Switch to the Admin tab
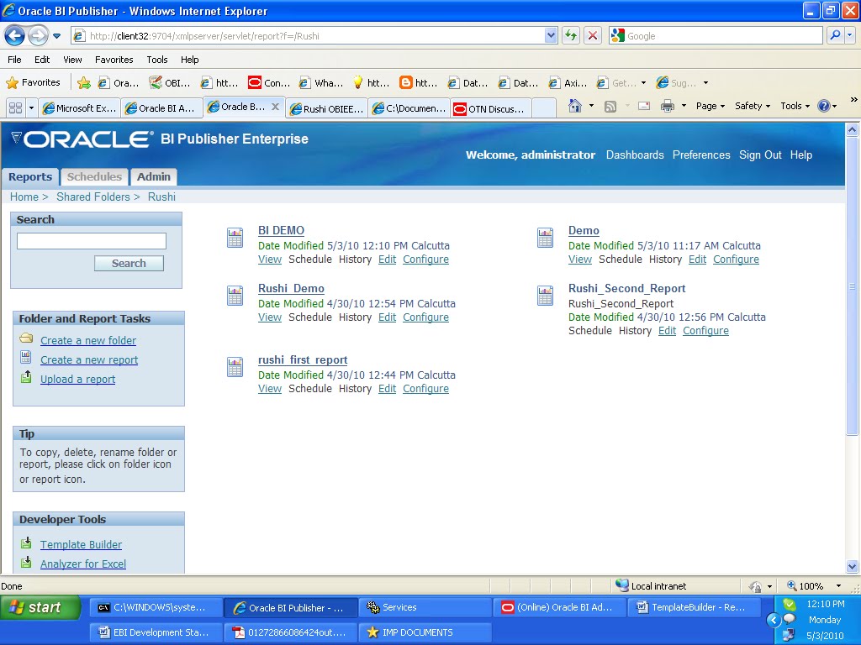The height and width of the screenshot is (645, 861). (x=153, y=176)
